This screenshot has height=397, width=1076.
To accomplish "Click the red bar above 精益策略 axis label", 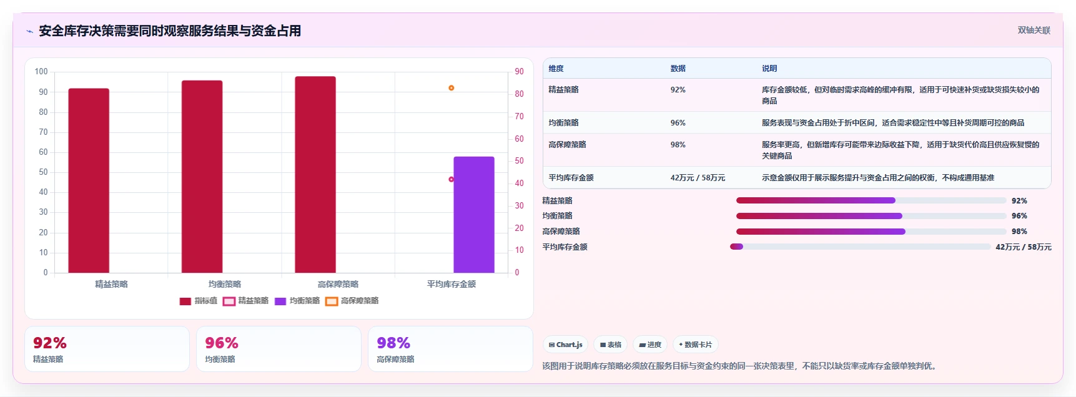I will pos(89,180).
